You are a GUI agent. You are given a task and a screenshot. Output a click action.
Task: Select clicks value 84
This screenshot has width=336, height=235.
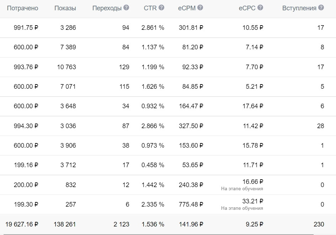[x=126, y=47]
